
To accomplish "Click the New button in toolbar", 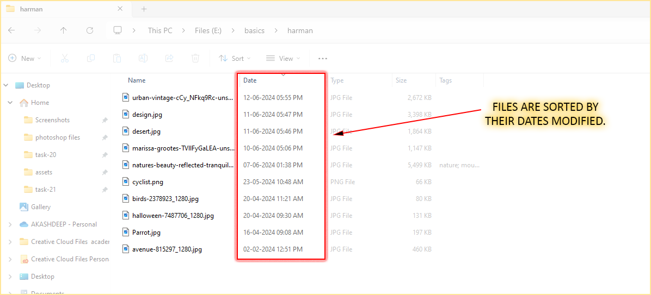I will pos(23,58).
